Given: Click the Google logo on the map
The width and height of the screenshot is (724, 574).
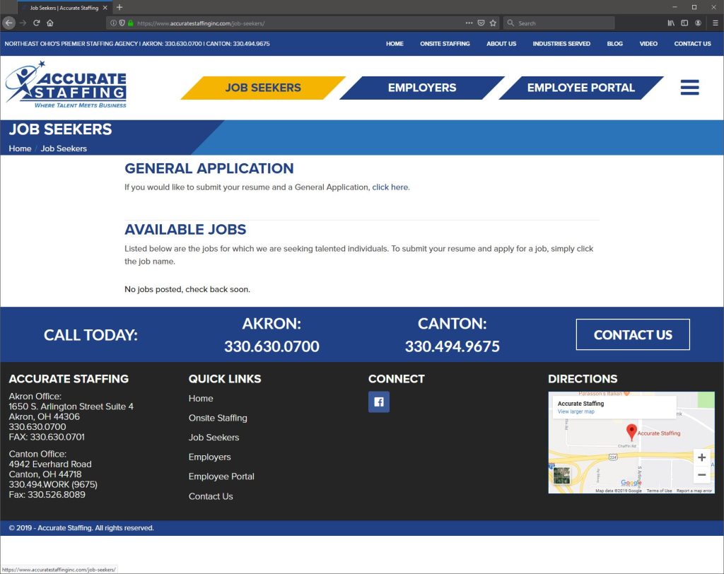Looking at the screenshot, I should coord(631,483).
